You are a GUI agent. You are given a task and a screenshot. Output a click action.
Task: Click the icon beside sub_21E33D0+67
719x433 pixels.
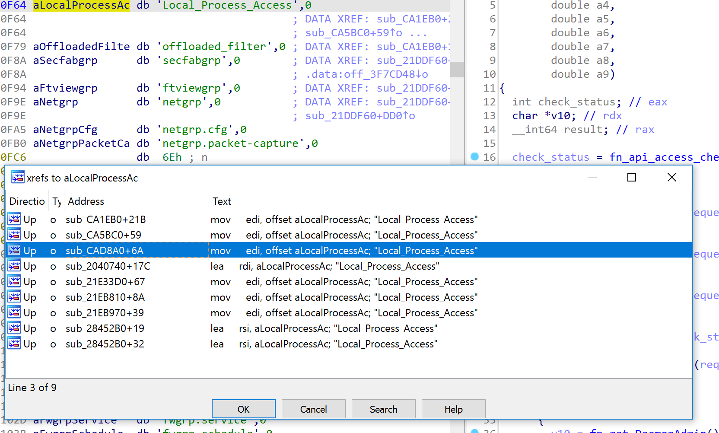(x=14, y=281)
